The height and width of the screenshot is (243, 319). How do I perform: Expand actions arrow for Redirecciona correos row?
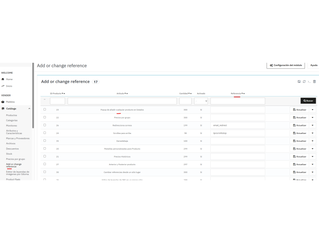(x=312, y=125)
